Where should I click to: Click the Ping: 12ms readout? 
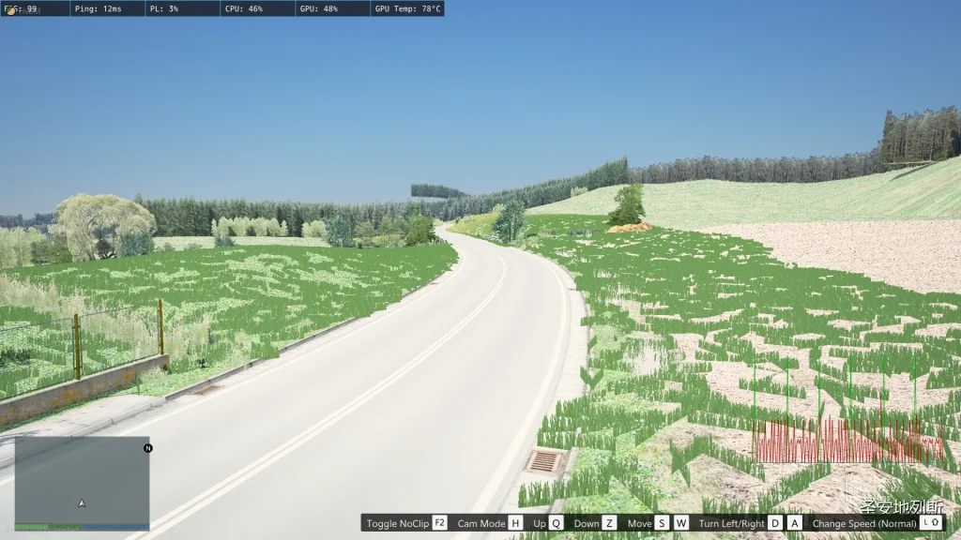click(98, 8)
